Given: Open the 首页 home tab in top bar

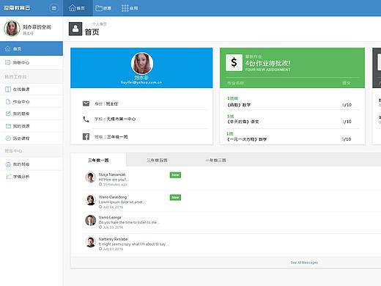Looking at the screenshot, I should 78,8.
